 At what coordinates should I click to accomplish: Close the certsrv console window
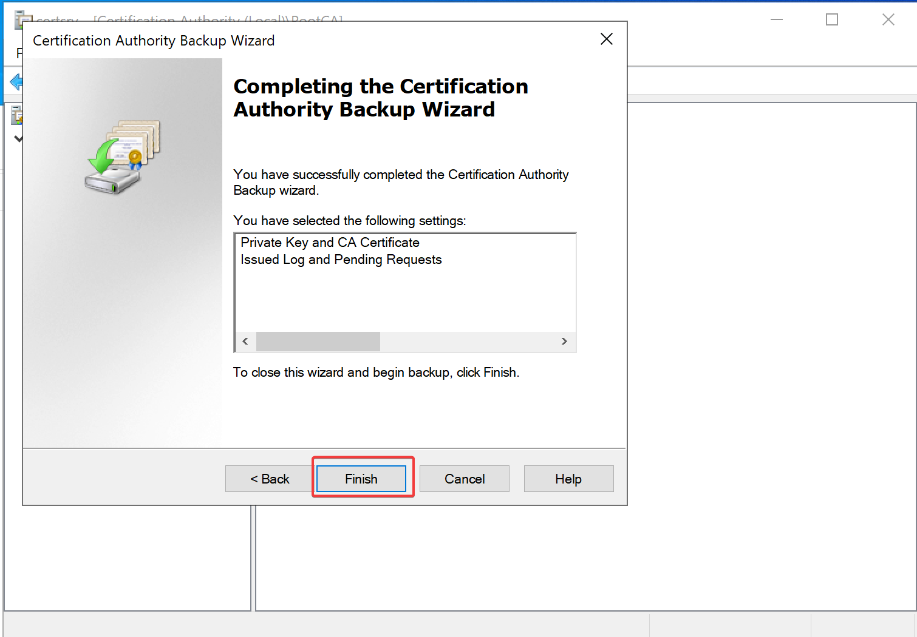coord(888,19)
